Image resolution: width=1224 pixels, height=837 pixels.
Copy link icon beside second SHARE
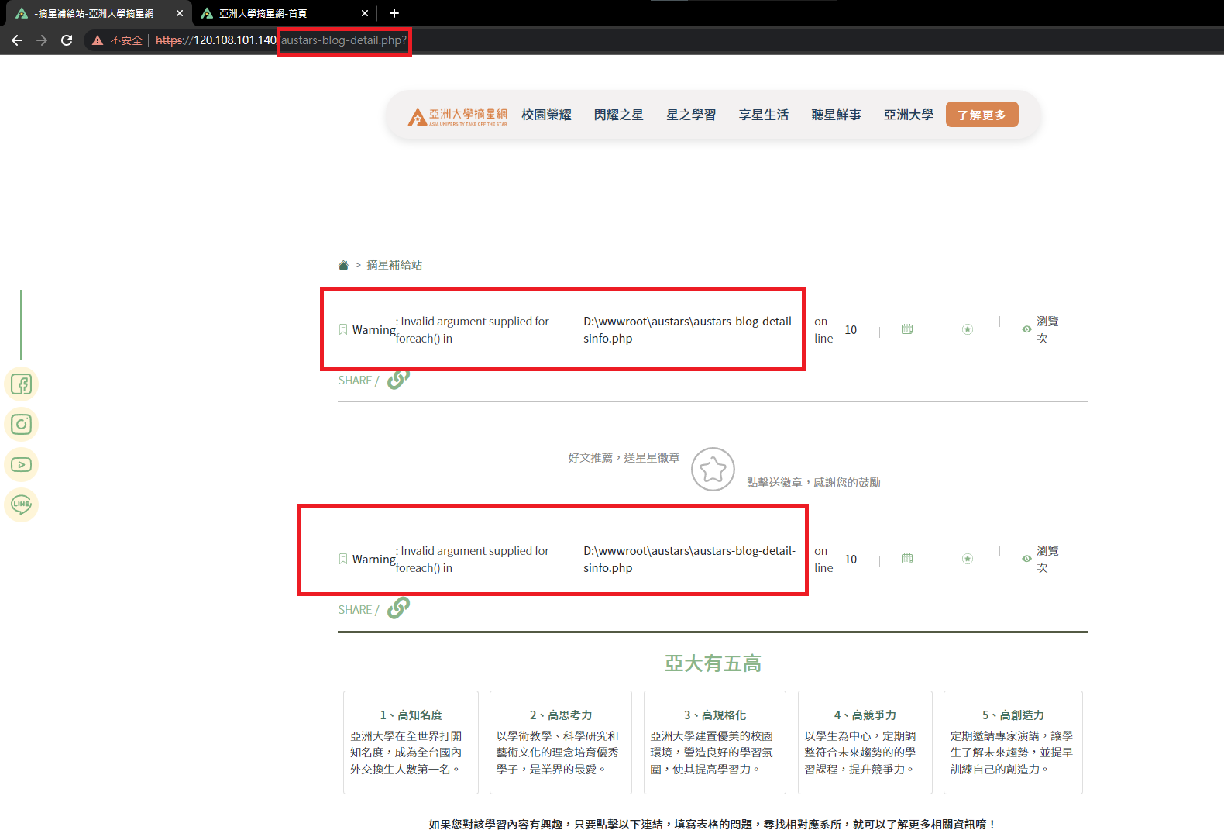(398, 608)
